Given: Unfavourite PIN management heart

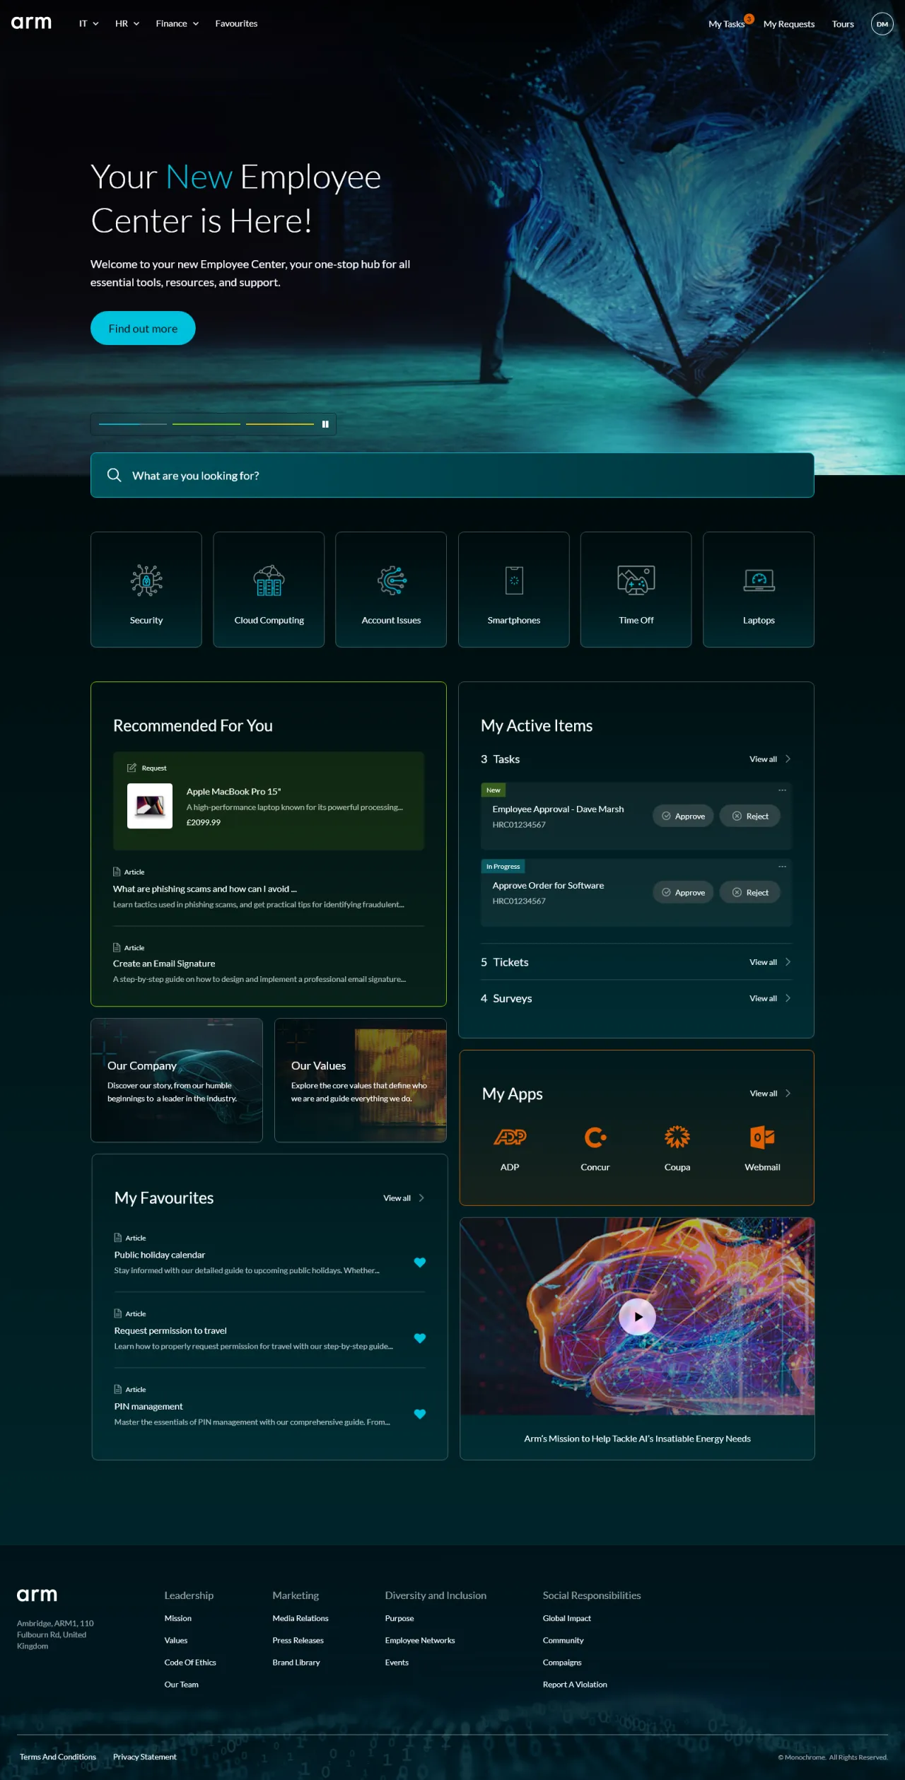Looking at the screenshot, I should pos(420,1414).
